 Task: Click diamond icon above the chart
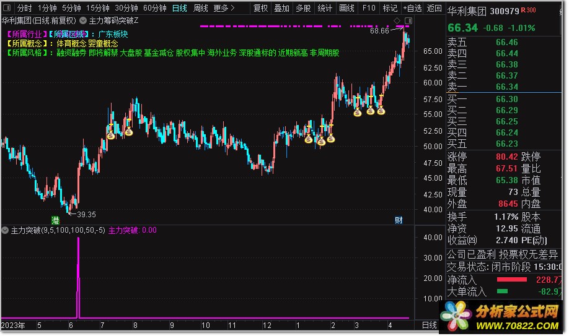click(x=397, y=20)
